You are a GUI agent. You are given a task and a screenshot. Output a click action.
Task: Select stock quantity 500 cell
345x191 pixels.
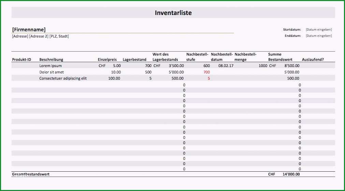tap(148, 72)
